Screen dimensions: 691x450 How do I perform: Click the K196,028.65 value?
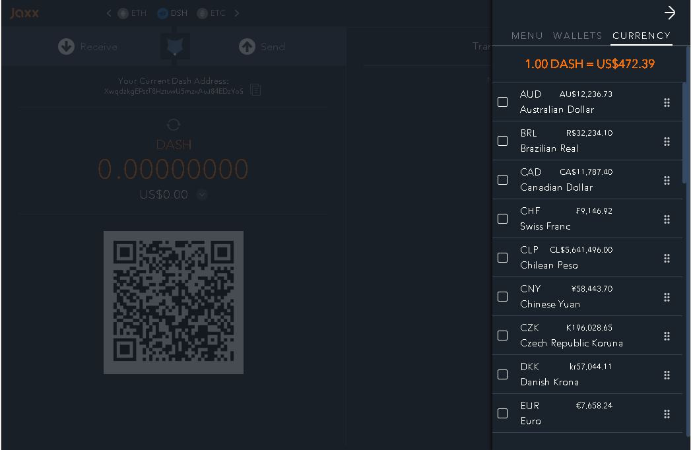[x=589, y=328]
